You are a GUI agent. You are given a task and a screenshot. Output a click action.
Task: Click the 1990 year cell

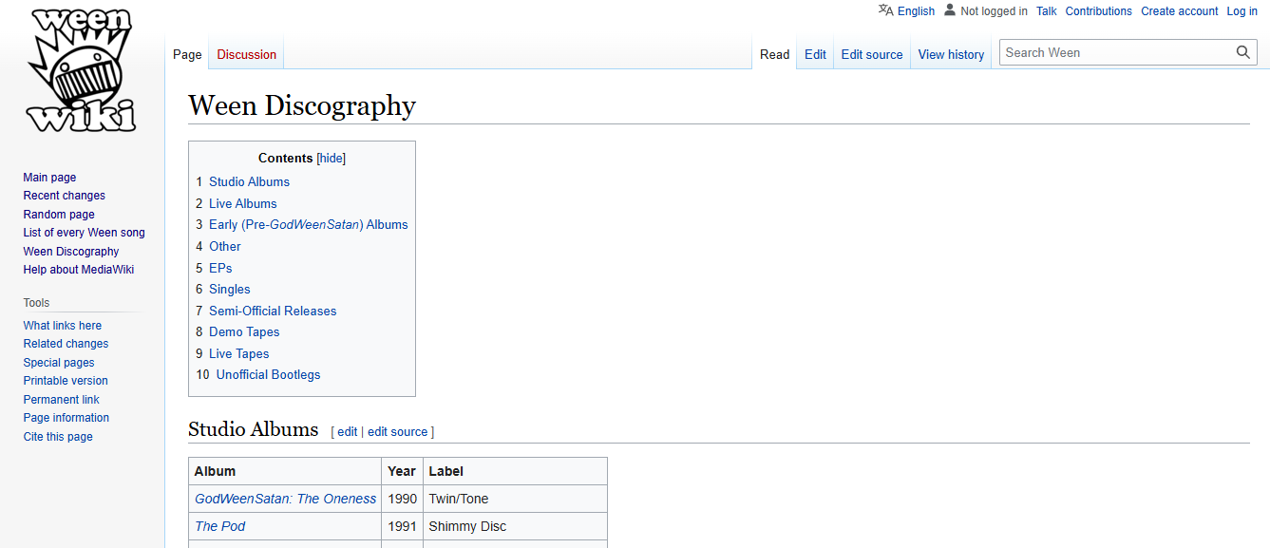[x=402, y=499]
